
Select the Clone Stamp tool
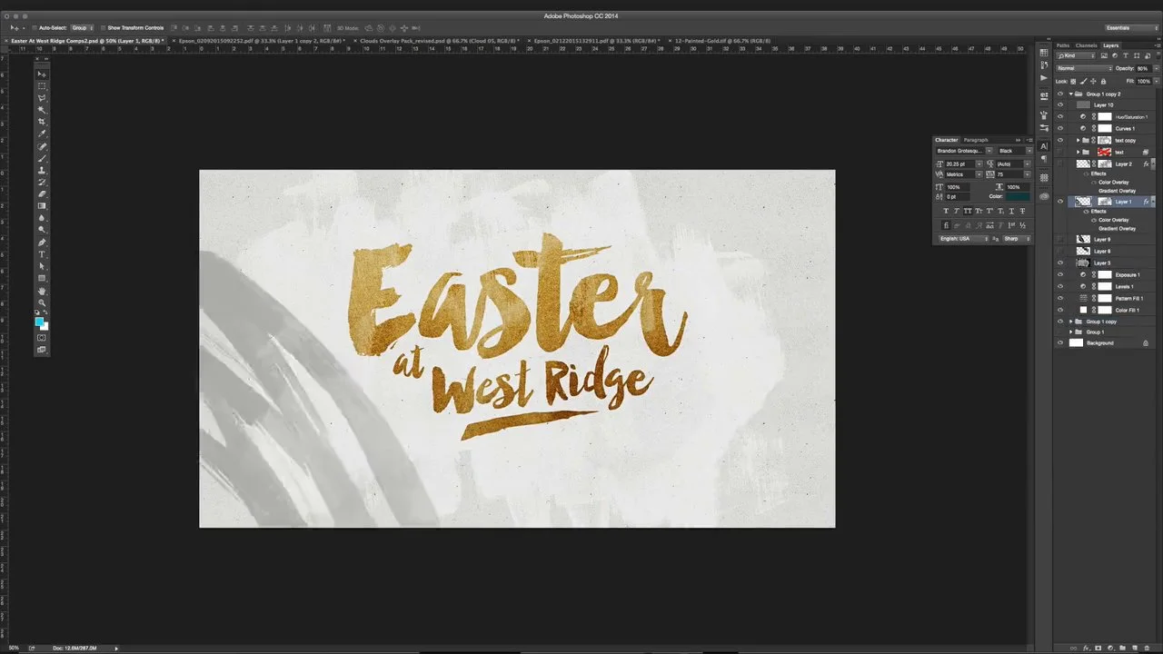pos(41,169)
